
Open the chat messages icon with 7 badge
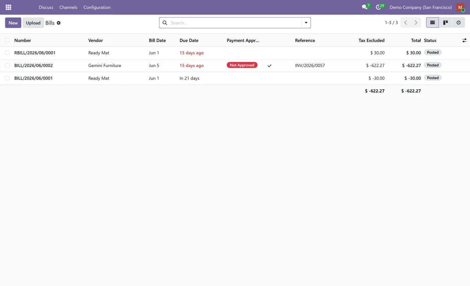(x=365, y=7)
